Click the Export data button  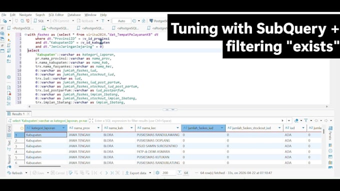135,173
